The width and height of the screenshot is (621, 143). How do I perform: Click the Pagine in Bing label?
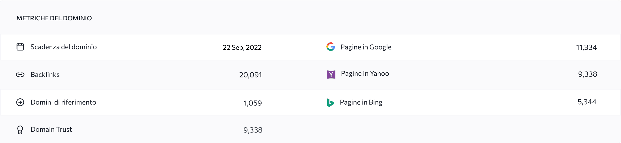tap(361, 102)
